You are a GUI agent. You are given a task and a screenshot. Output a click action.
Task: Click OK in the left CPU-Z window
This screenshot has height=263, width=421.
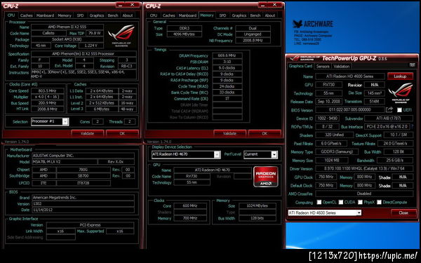[x=122, y=133]
